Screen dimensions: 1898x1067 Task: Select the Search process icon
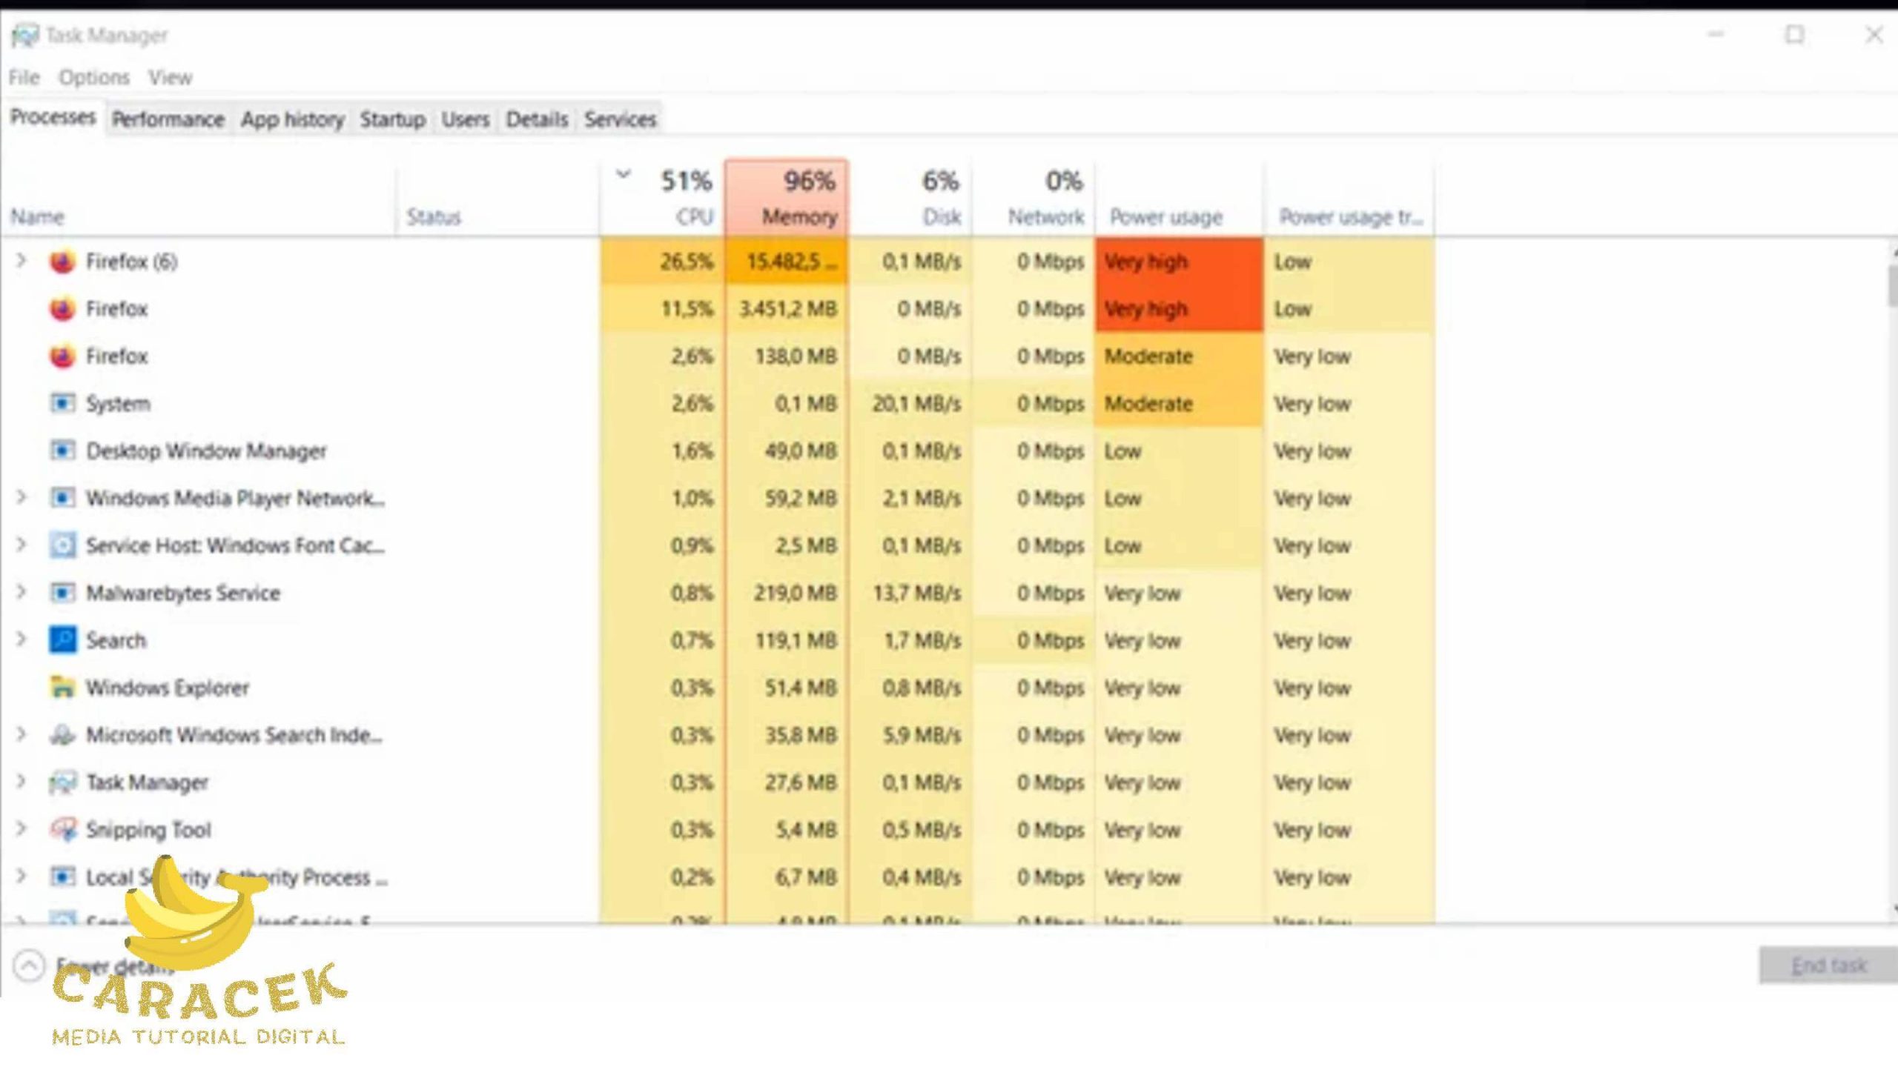(62, 640)
